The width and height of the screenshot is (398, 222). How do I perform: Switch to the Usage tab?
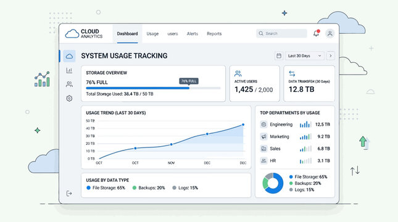click(x=152, y=34)
